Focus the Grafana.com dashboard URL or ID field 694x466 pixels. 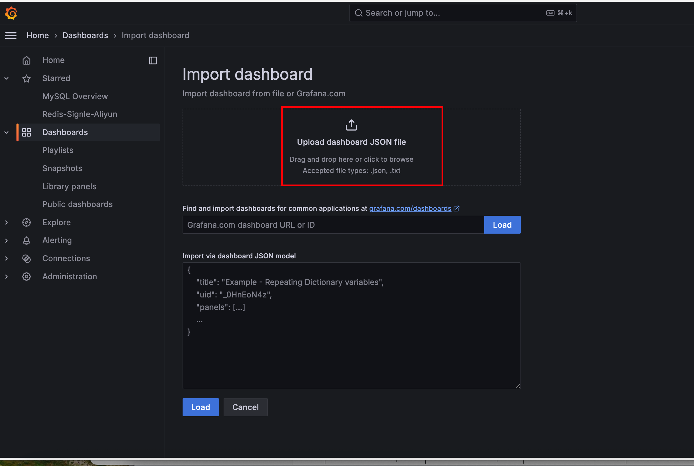pos(333,225)
